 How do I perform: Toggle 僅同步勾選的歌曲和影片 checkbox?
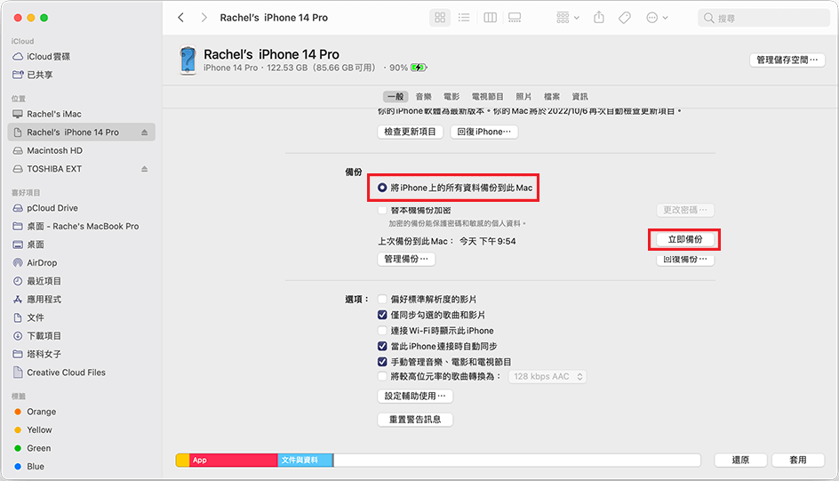[x=382, y=315]
